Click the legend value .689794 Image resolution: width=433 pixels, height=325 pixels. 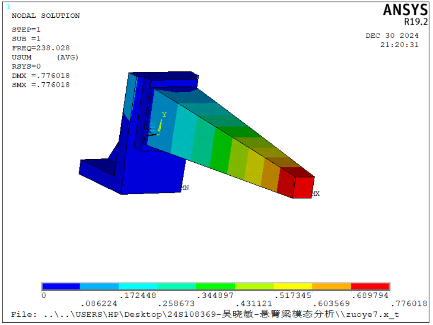pos(370,296)
